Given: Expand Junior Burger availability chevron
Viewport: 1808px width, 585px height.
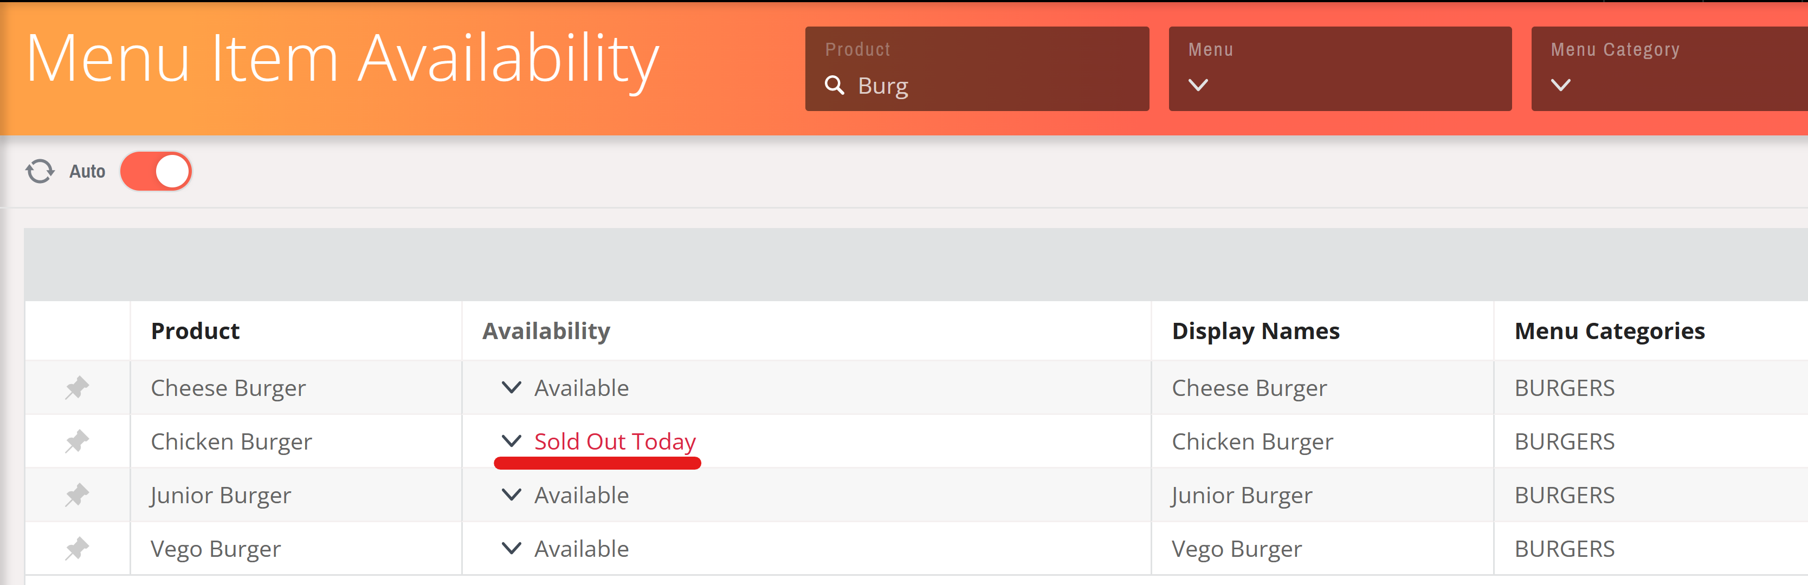Looking at the screenshot, I should (512, 495).
